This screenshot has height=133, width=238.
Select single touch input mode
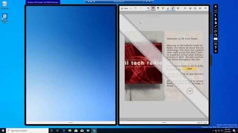216,19
